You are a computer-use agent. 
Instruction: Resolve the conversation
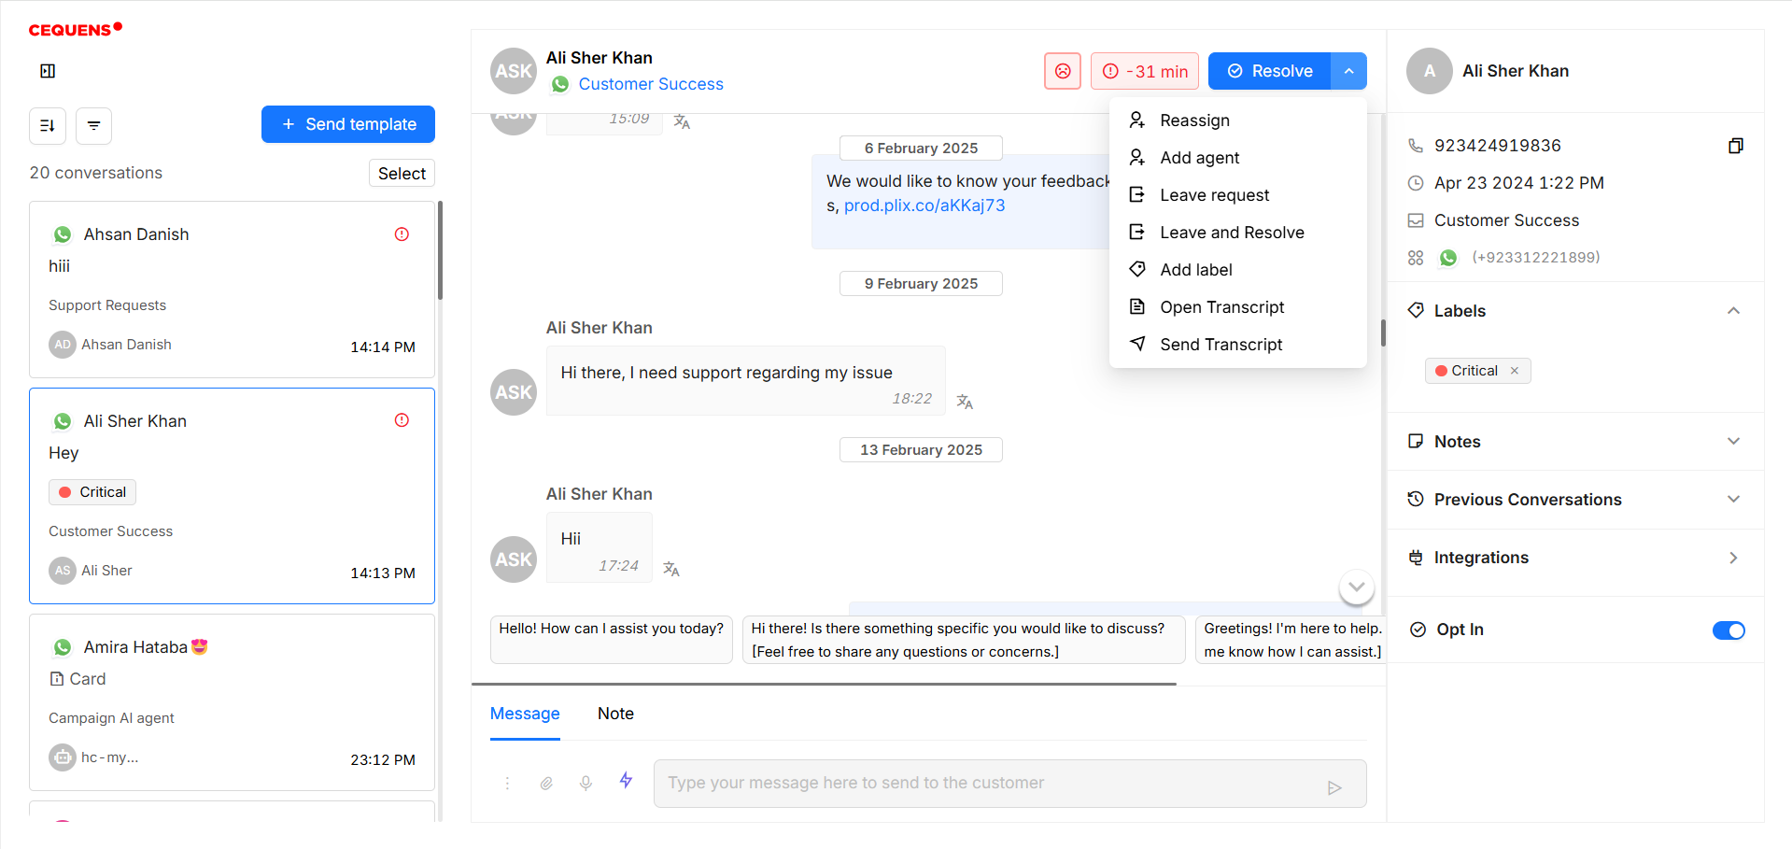point(1269,71)
